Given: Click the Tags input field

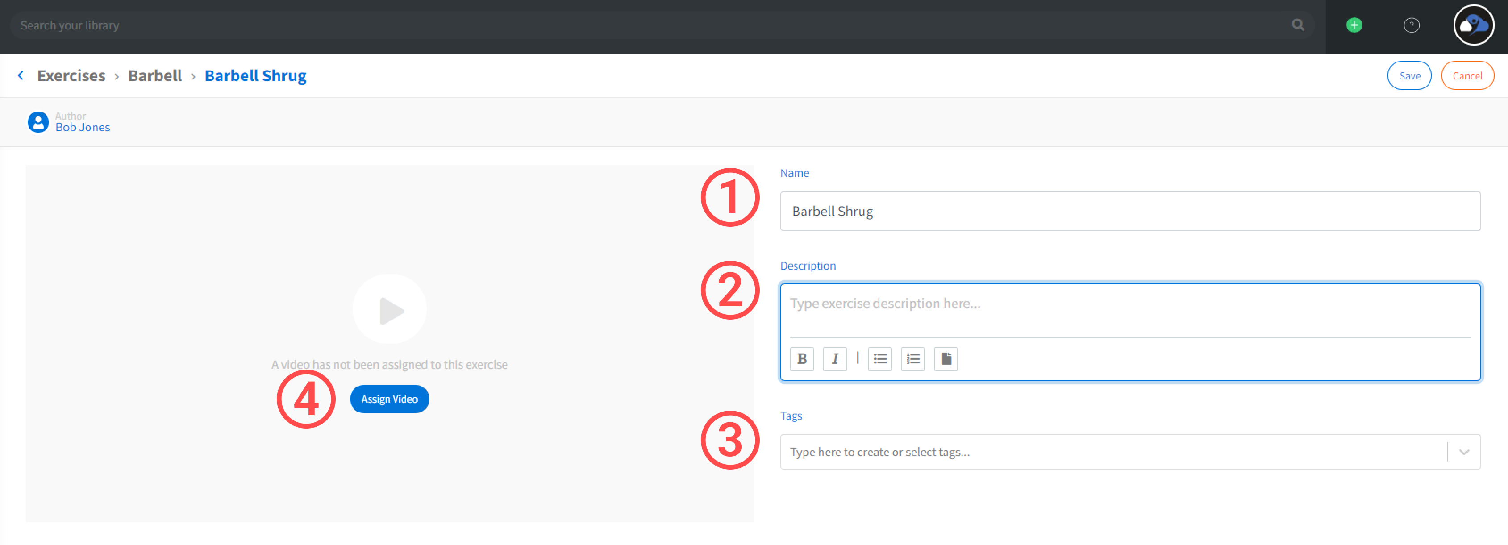Looking at the screenshot, I should pyautogui.click(x=1112, y=452).
